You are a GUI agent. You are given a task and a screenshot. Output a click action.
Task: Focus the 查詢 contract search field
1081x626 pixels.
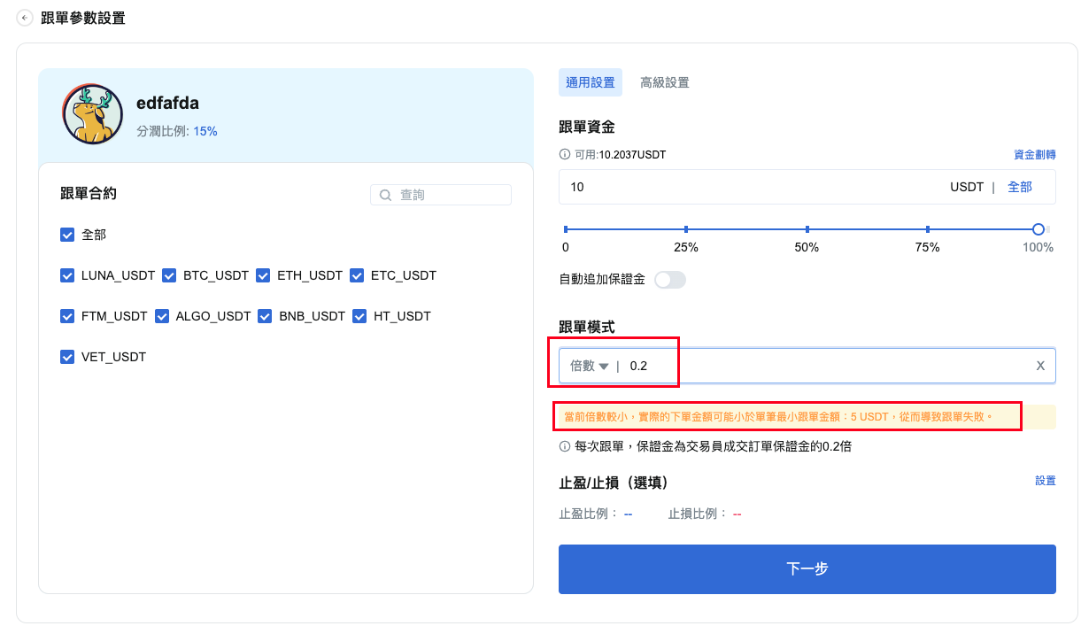(441, 195)
